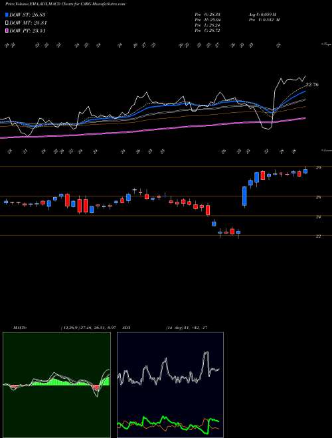Click the blue DOW ST legend swatch

tap(7, 15)
